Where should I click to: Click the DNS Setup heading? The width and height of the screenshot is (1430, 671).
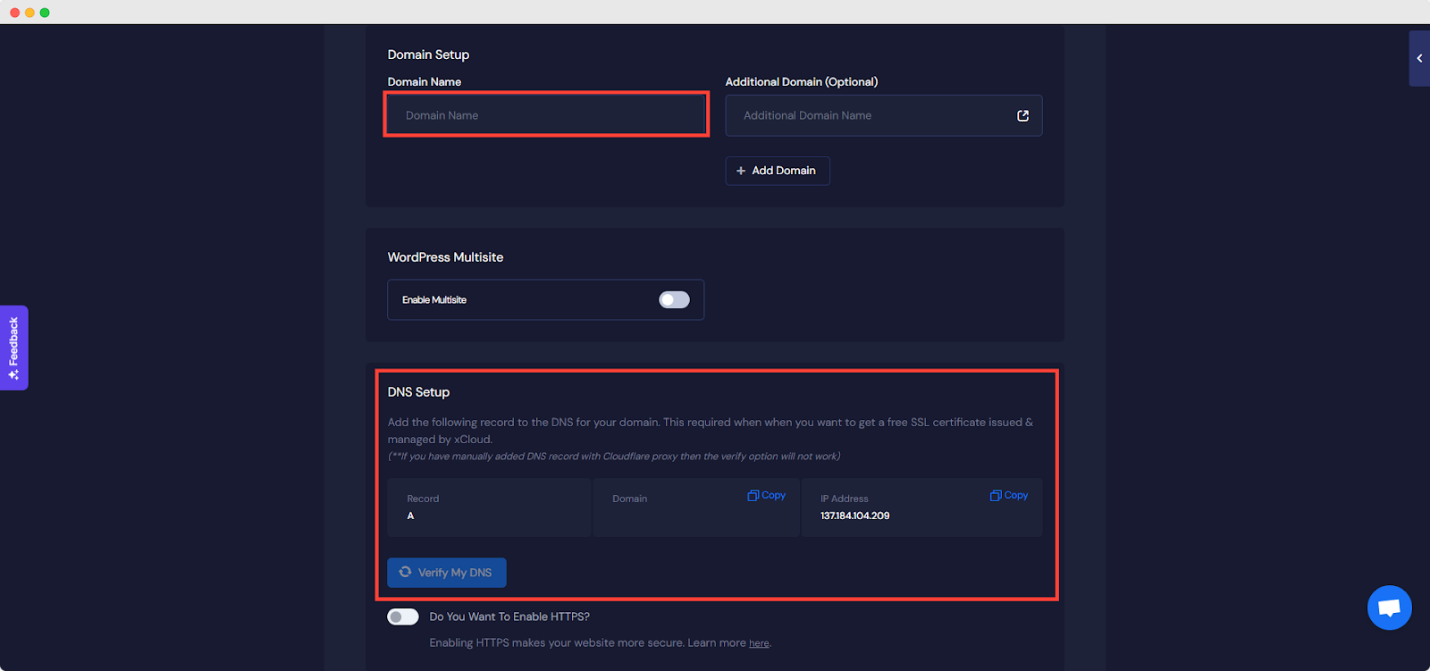point(418,392)
